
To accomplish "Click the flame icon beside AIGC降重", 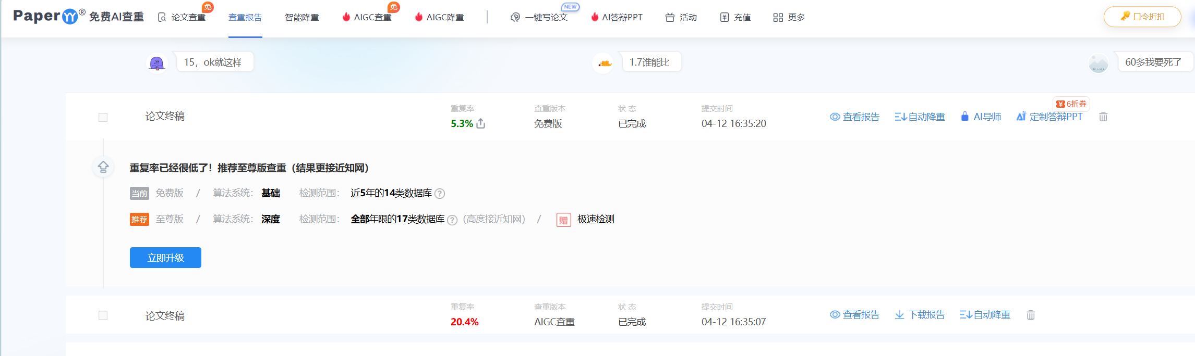I will click(x=418, y=17).
